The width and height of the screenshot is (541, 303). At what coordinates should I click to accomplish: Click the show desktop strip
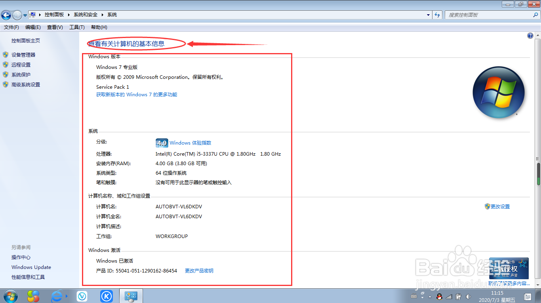(539, 296)
